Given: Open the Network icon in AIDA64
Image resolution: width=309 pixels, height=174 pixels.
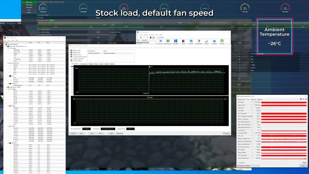Looking at the screenshot, I should [214, 41].
